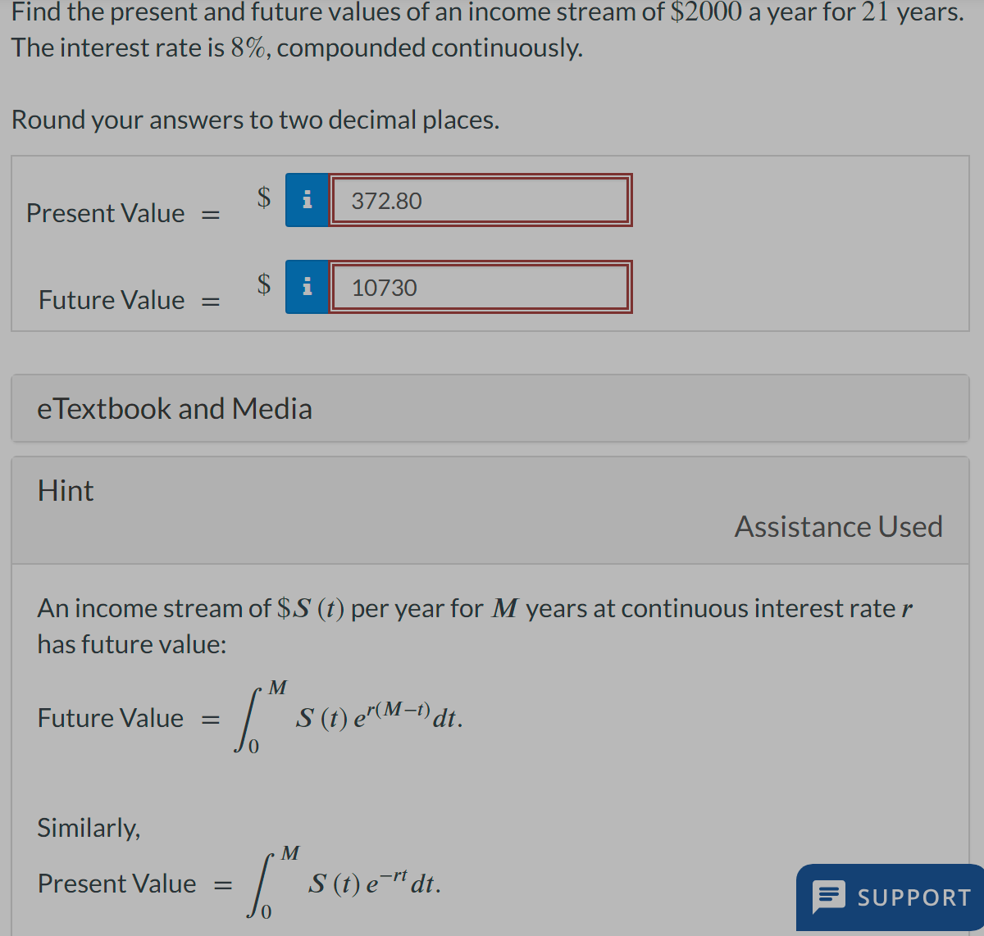Select the info button next to Present Value

point(307,200)
